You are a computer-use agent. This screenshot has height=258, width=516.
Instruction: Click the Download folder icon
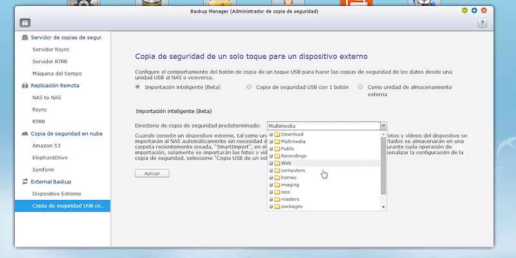pyautogui.click(x=277, y=134)
